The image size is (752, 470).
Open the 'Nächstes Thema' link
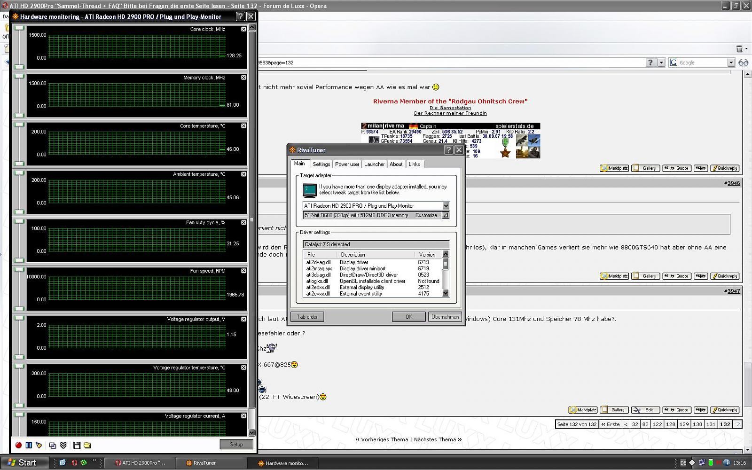[435, 440]
